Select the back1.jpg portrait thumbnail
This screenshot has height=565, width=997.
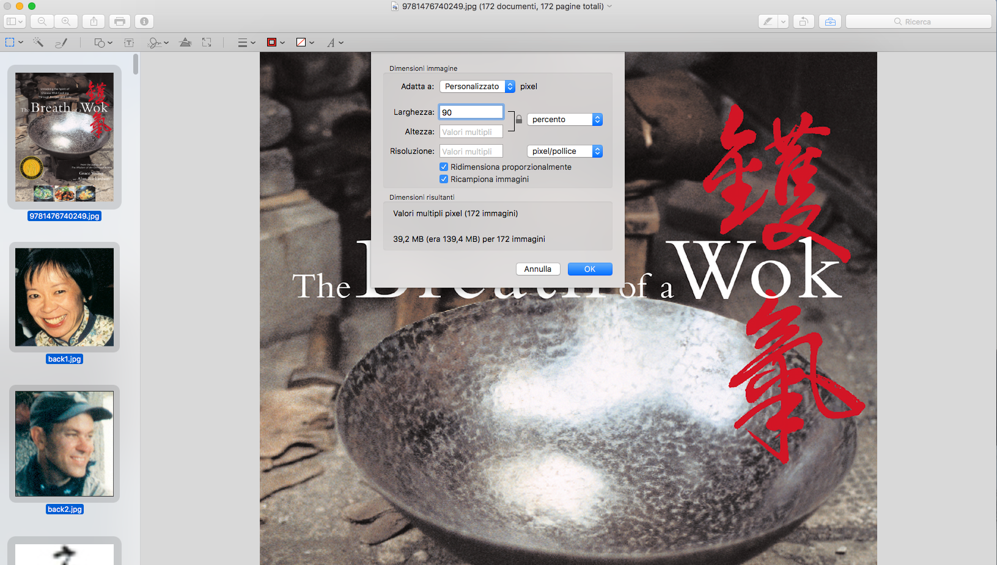[x=64, y=297]
